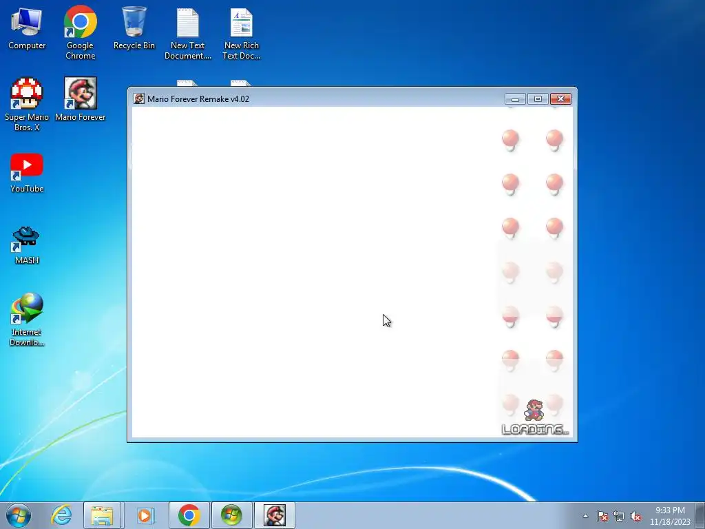This screenshot has height=529, width=705.
Task: Close the Mario Forever Remake window
Action: click(x=560, y=99)
